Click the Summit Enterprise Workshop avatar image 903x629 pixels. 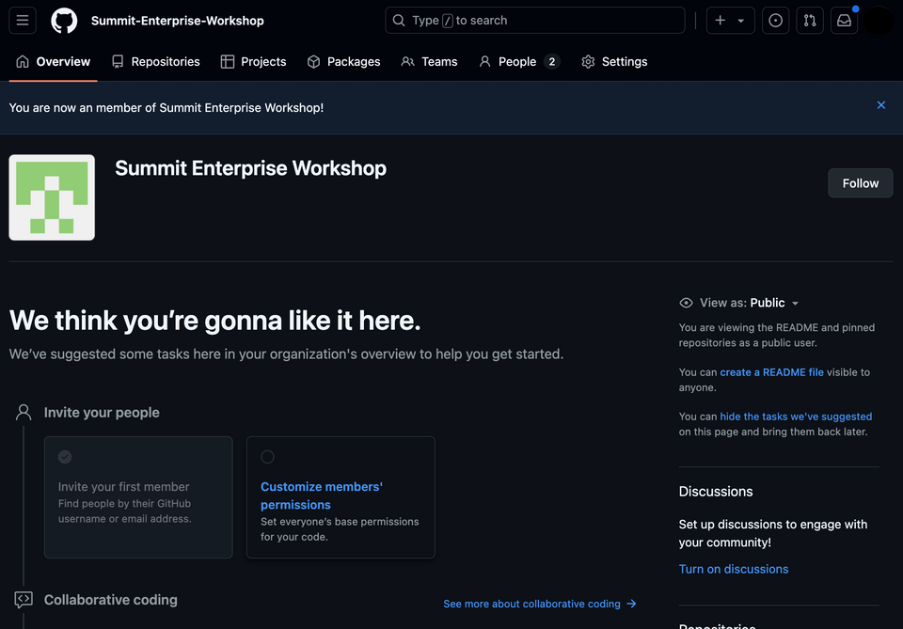[52, 197]
